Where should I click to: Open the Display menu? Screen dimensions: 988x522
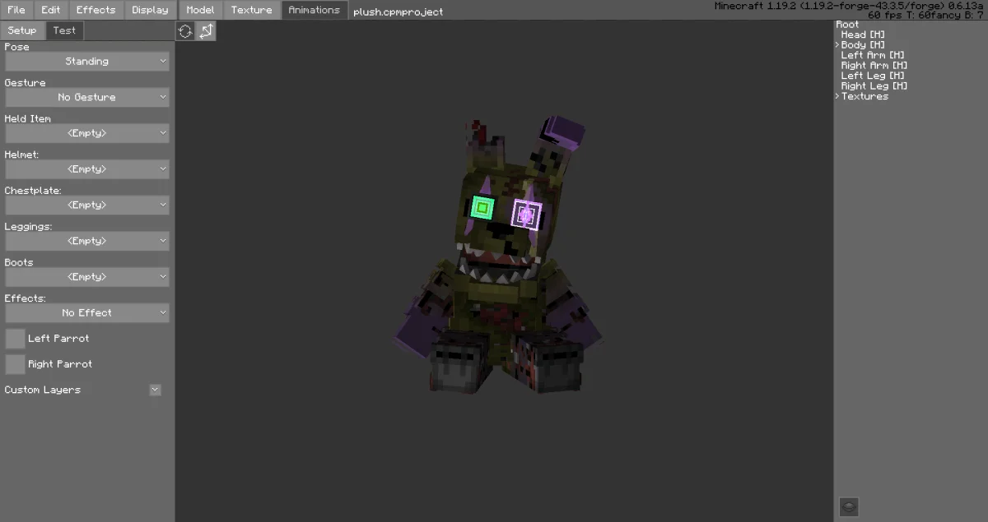point(150,10)
